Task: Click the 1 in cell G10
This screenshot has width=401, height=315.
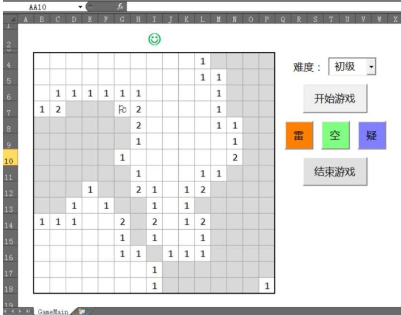Action: pyautogui.click(x=122, y=157)
